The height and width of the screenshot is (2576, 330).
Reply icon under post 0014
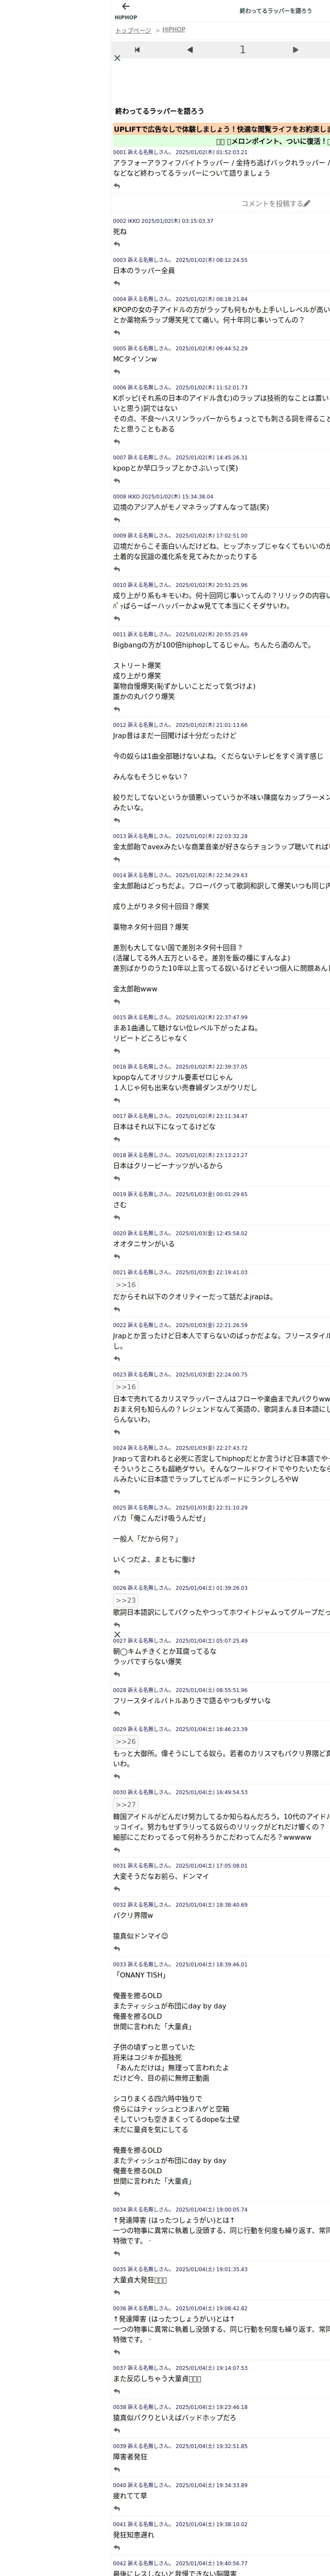point(117,1002)
